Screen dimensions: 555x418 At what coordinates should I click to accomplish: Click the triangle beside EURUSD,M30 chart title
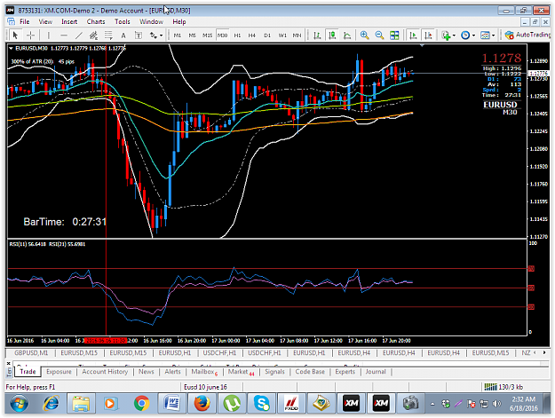tap(11, 48)
